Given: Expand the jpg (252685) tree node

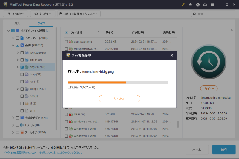Looking at the screenshot, I should click(x=17, y=52).
